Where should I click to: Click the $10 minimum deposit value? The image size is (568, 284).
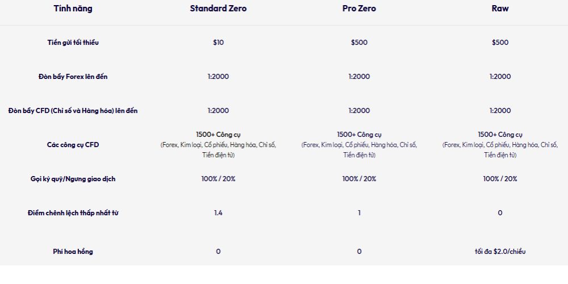point(218,43)
